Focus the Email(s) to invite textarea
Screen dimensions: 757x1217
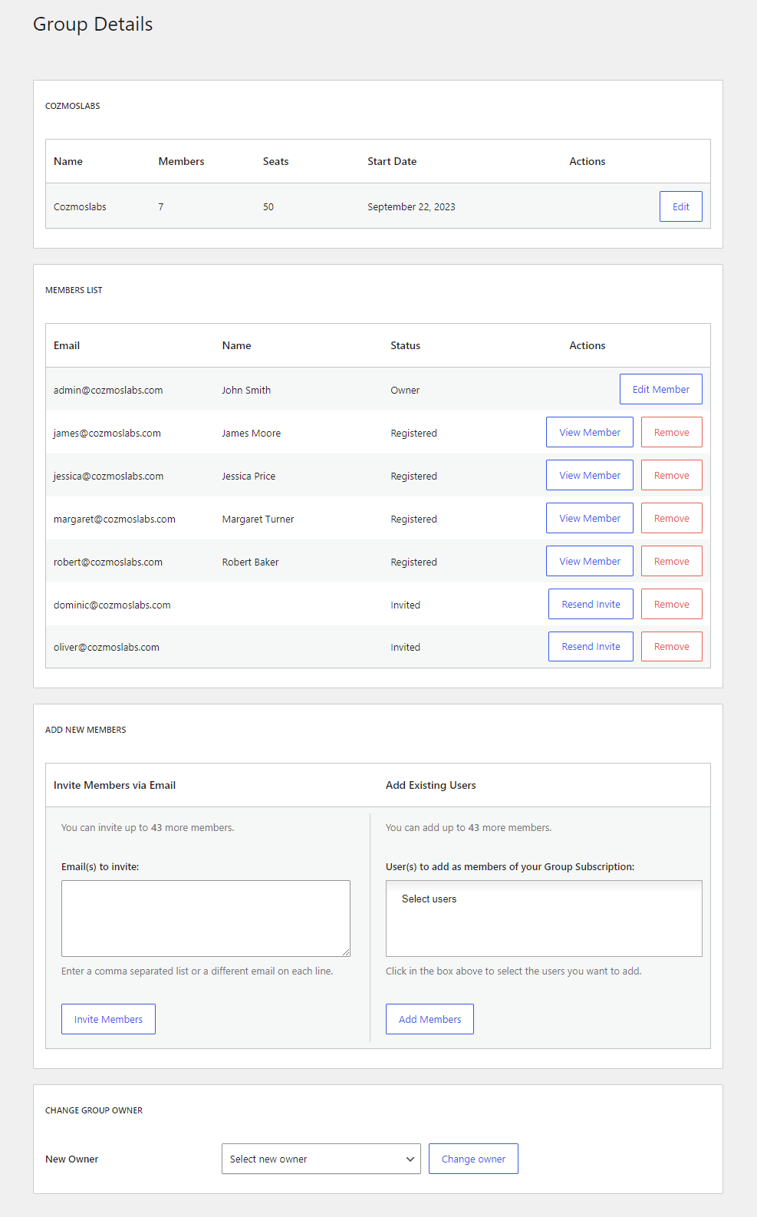coord(206,918)
